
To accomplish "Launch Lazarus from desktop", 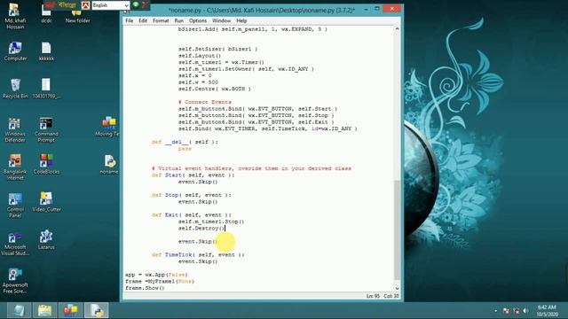I will click(x=46, y=240).
